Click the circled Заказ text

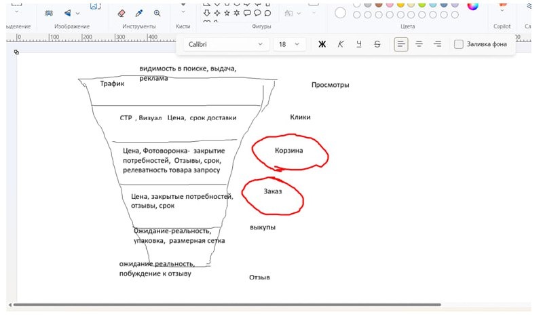tap(273, 191)
